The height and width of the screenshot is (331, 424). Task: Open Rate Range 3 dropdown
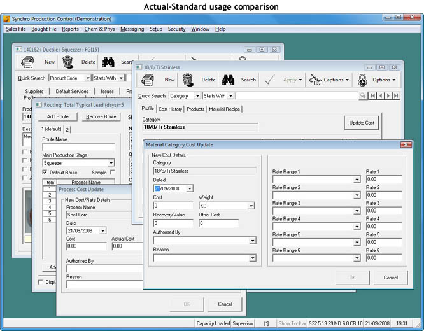pyautogui.click(x=357, y=211)
